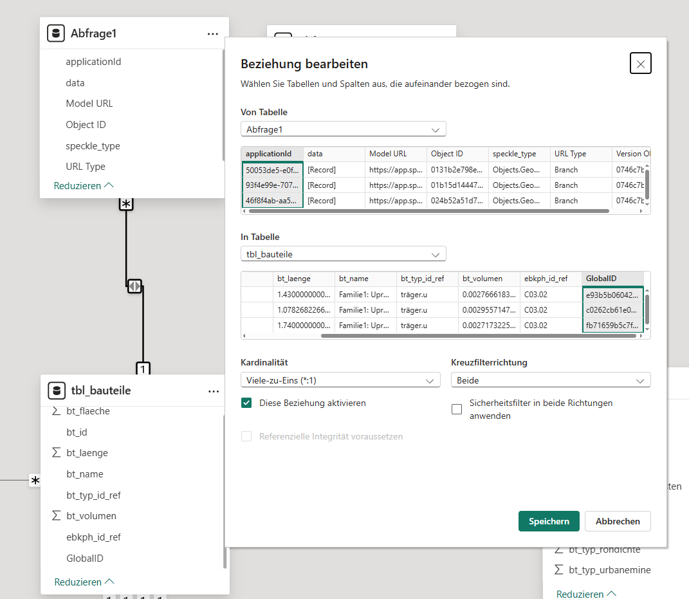The height and width of the screenshot is (599, 689).
Task: Select the Object ID field in the Abfrage1 table
Action: [x=86, y=124]
